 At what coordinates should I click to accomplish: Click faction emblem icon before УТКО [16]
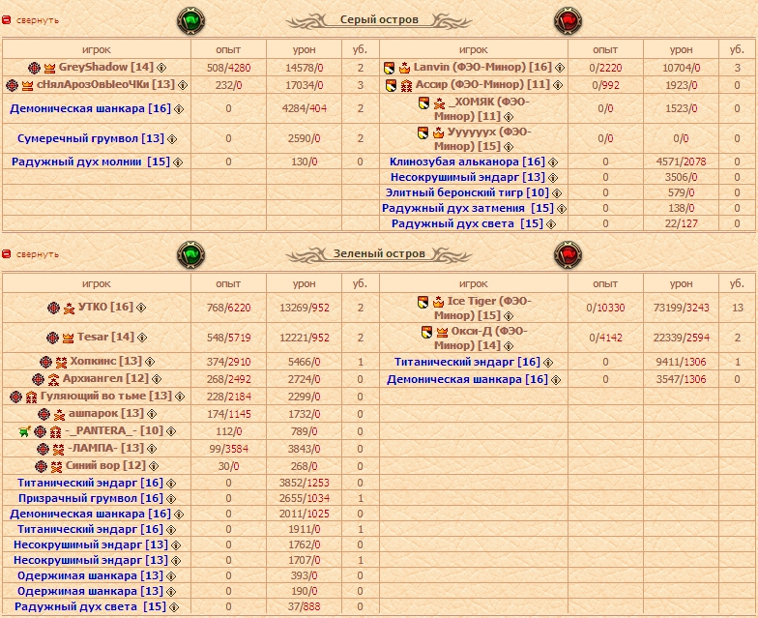click(x=54, y=308)
